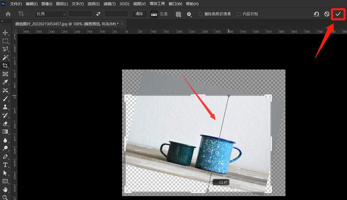The width and height of the screenshot is (347, 200).
Task: Close the 微信图片 document tab
Action: pyautogui.click(x=122, y=24)
